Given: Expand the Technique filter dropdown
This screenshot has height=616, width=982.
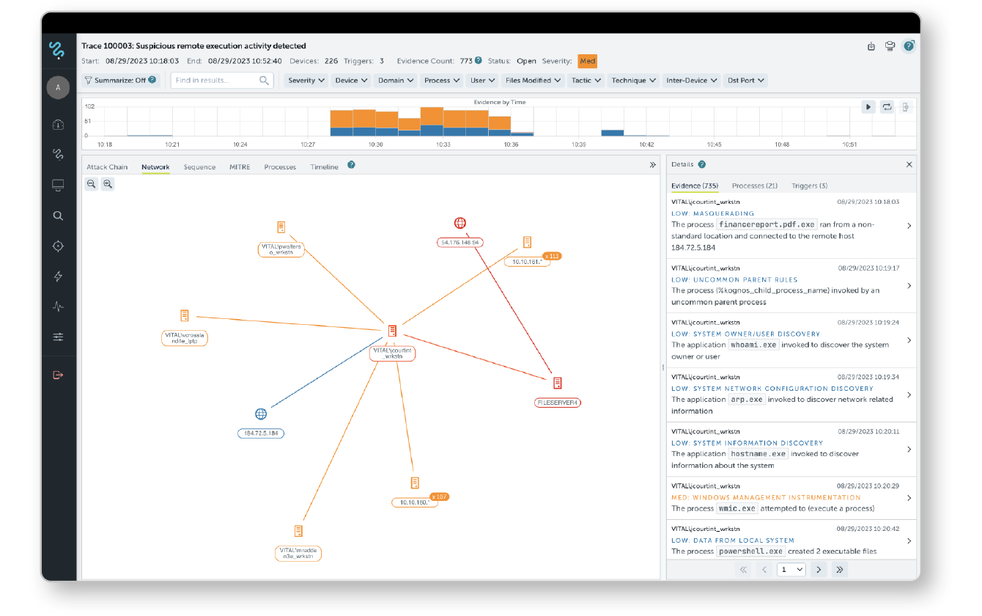Looking at the screenshot, I should [x=633, y=81].
